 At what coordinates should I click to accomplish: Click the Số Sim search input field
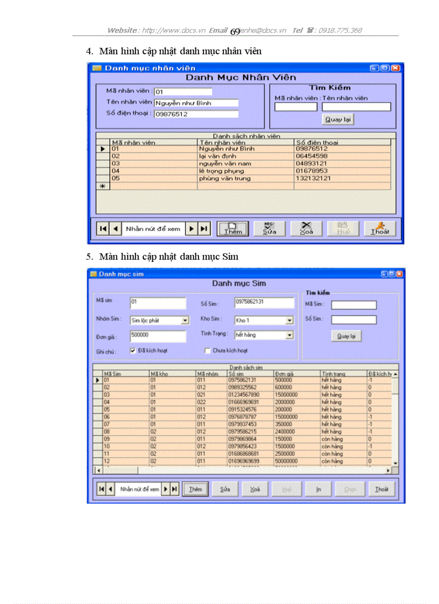[353, 319]
